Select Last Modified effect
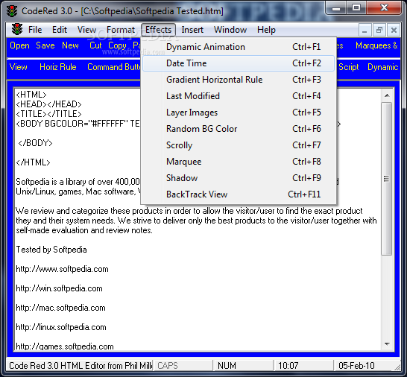The width and height of the screenshot is (407, 377). pyautogui.click(x=239, y=96)
